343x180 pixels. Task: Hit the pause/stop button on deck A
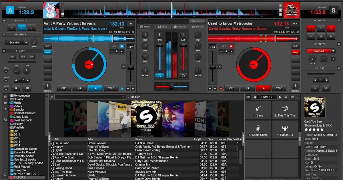[x=79, y=88]
